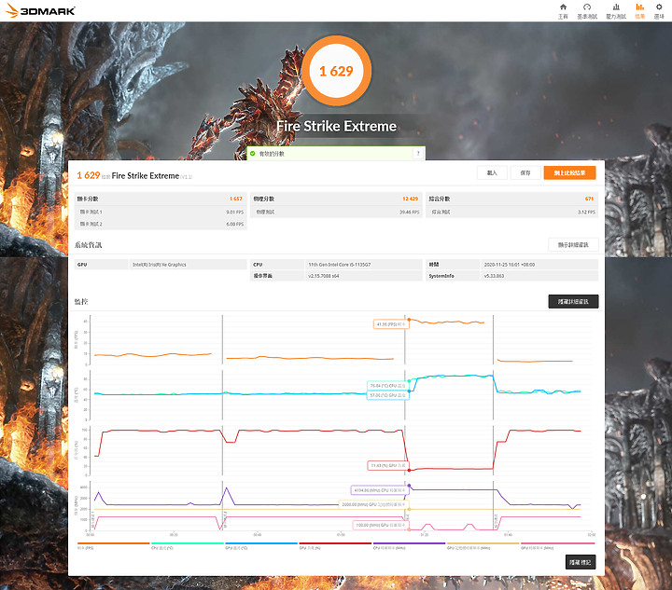Click the dark hide details button above monitoring chart
Image resolution: width=672 pixels, height=590 pixels.
point(573,302)
